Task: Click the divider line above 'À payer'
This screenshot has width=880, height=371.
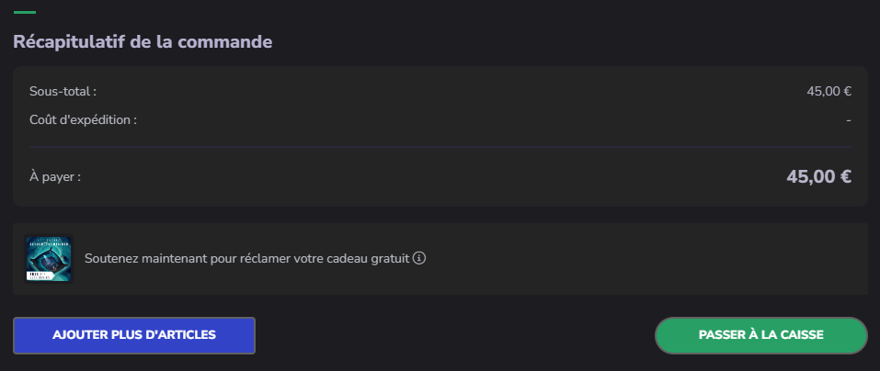Action: tap(440, 146)
